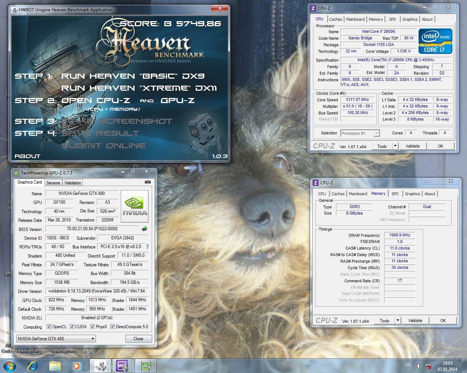
Task: Click the NVIDIA logo in GPU-Z
Action: click(135, 207)
